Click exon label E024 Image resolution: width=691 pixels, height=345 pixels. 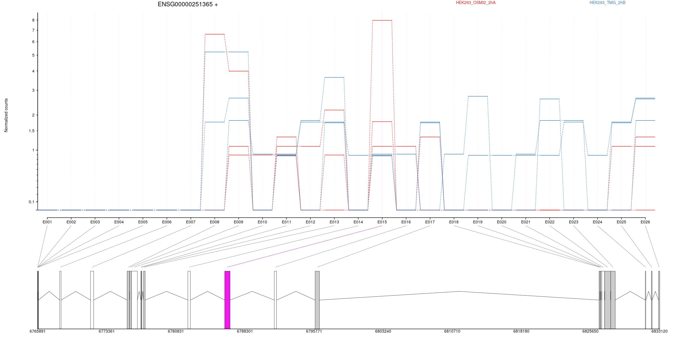click(597, 222)
